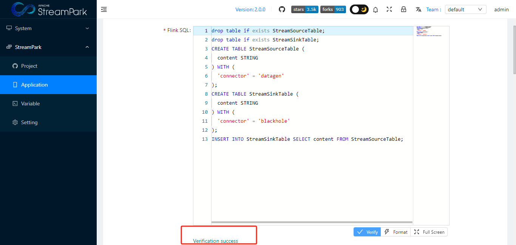Click the Variable code icon
The image size is (516, 245).
click(x=15, y=103)
